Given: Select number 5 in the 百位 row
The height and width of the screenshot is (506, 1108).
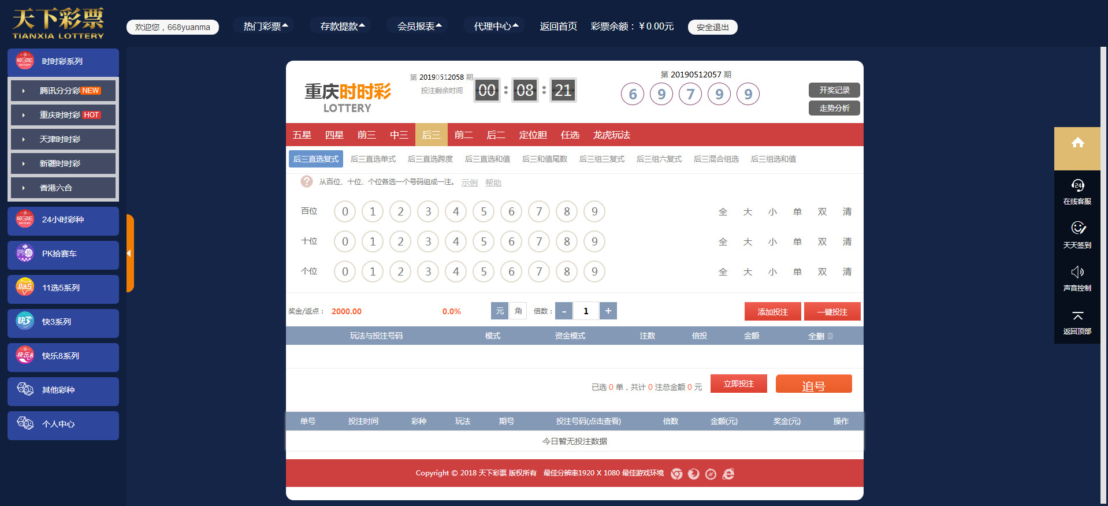Looking at the screenshot, I should (484, 212).
